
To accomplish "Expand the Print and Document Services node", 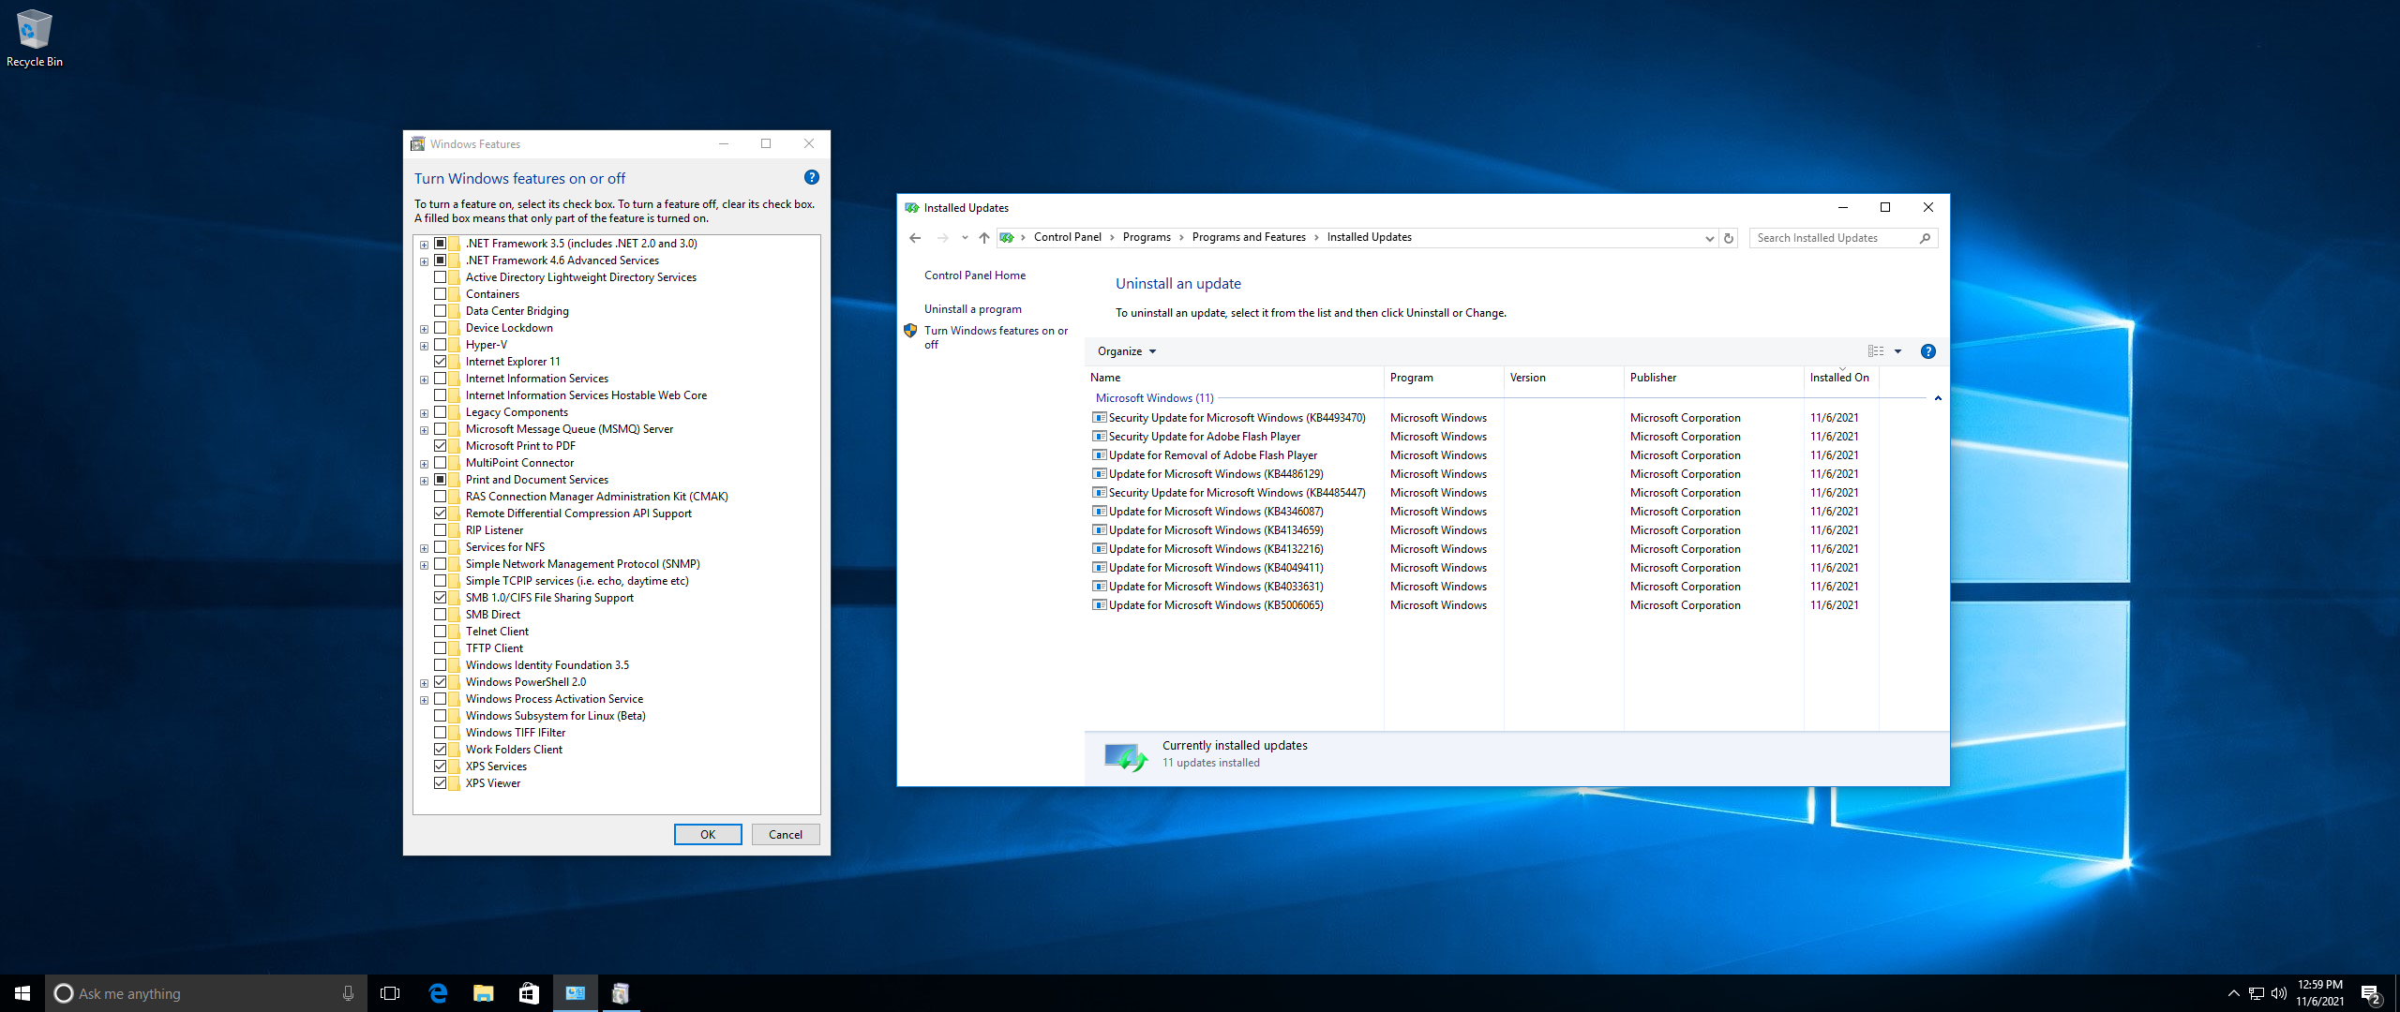I will point(424,481).
